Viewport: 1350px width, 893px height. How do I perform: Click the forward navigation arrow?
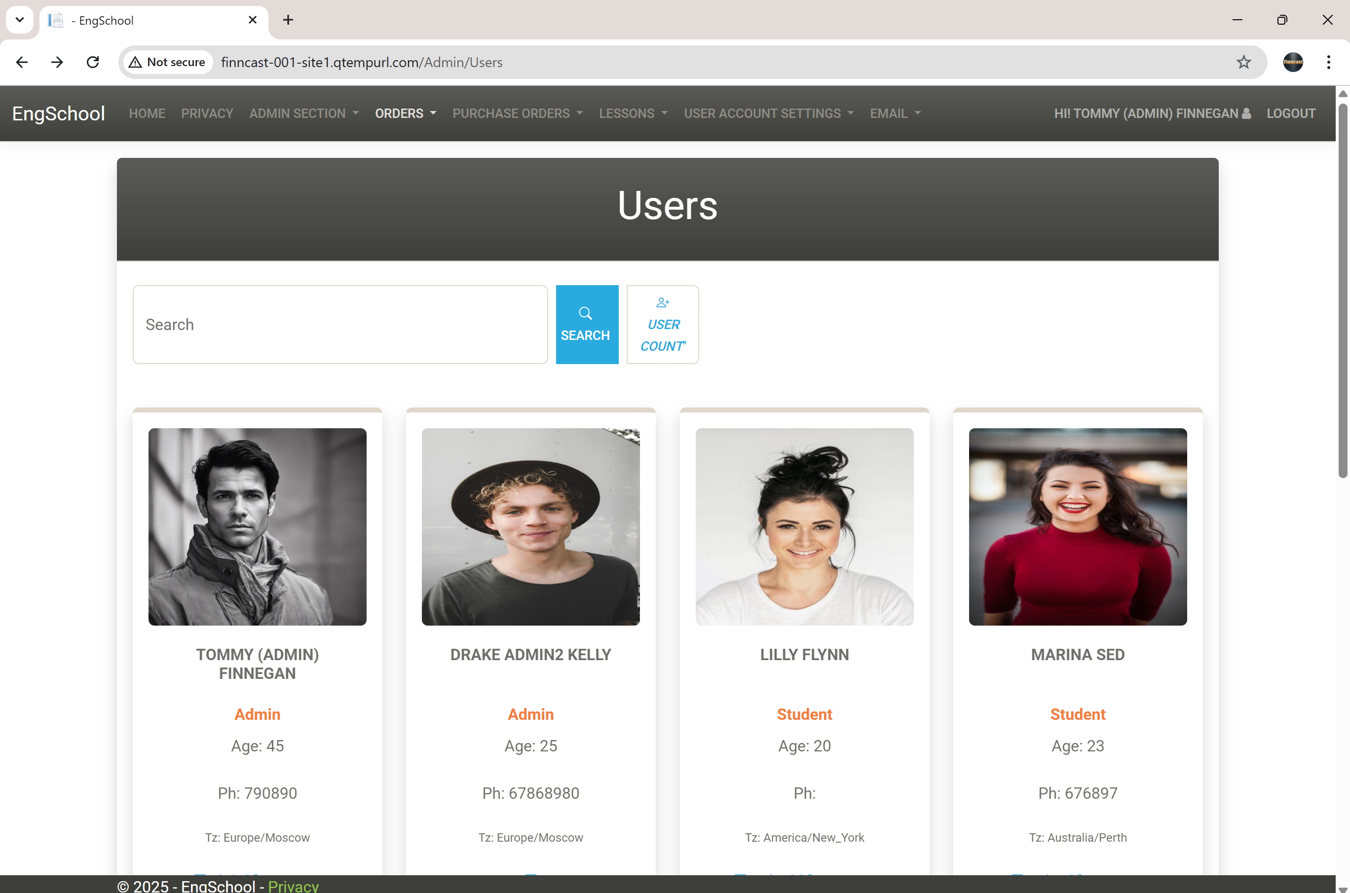(57, 62)
